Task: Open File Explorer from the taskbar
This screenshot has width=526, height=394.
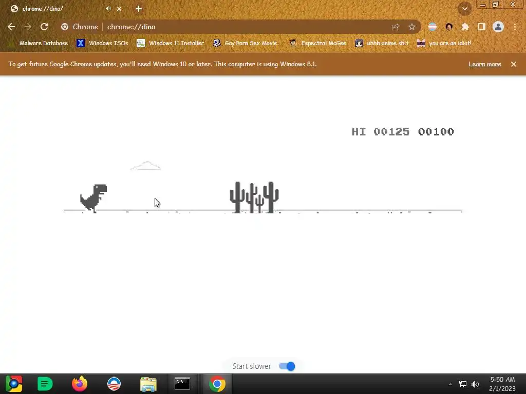Action: 148,384
